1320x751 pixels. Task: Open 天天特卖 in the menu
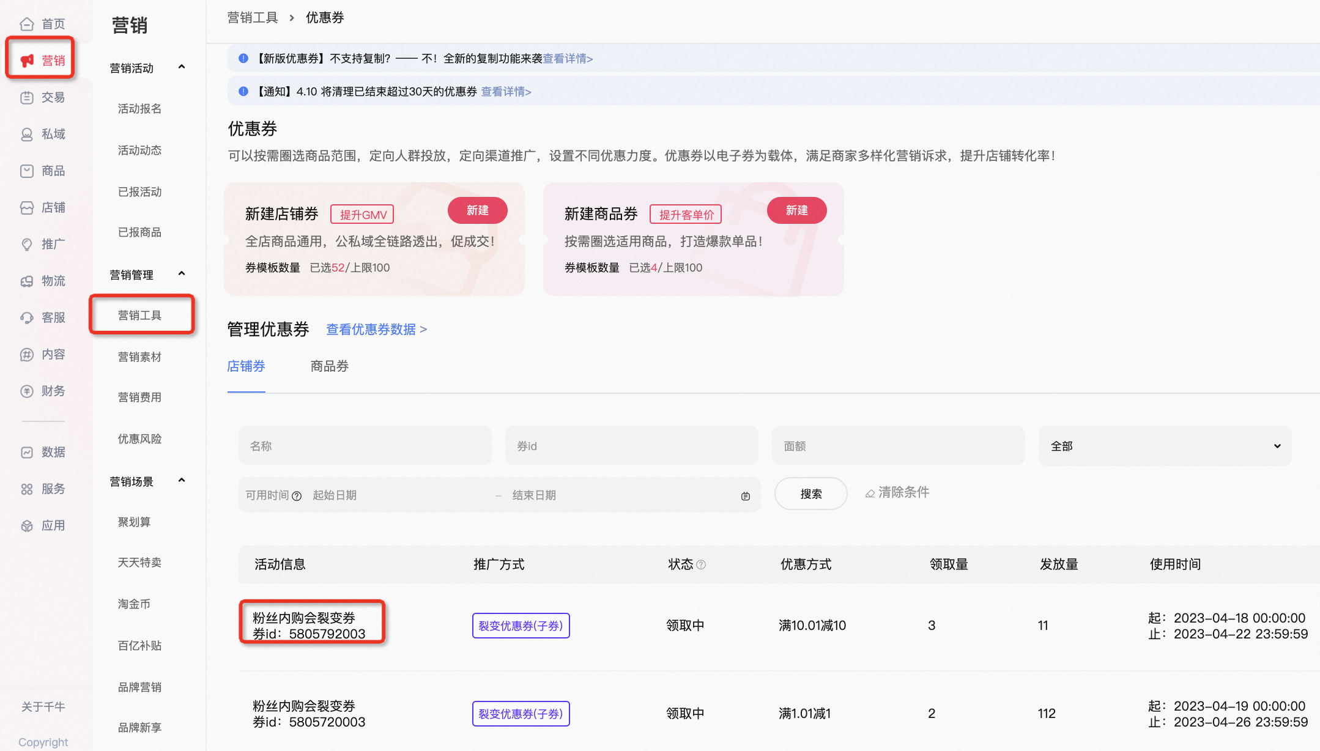tap(139, 563)
